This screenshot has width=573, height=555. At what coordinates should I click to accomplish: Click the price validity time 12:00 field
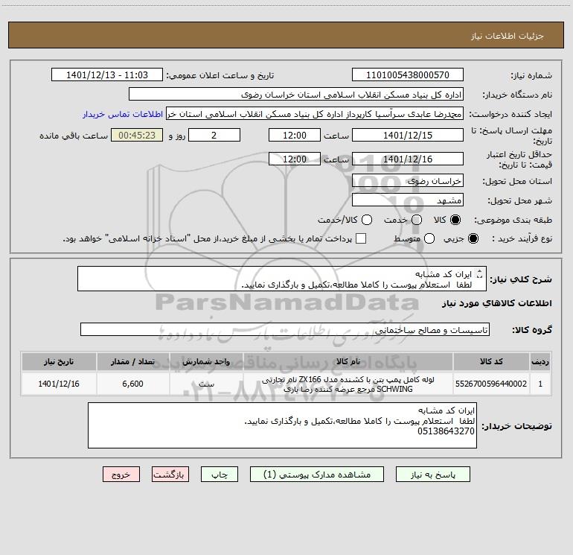click(295, 159)
